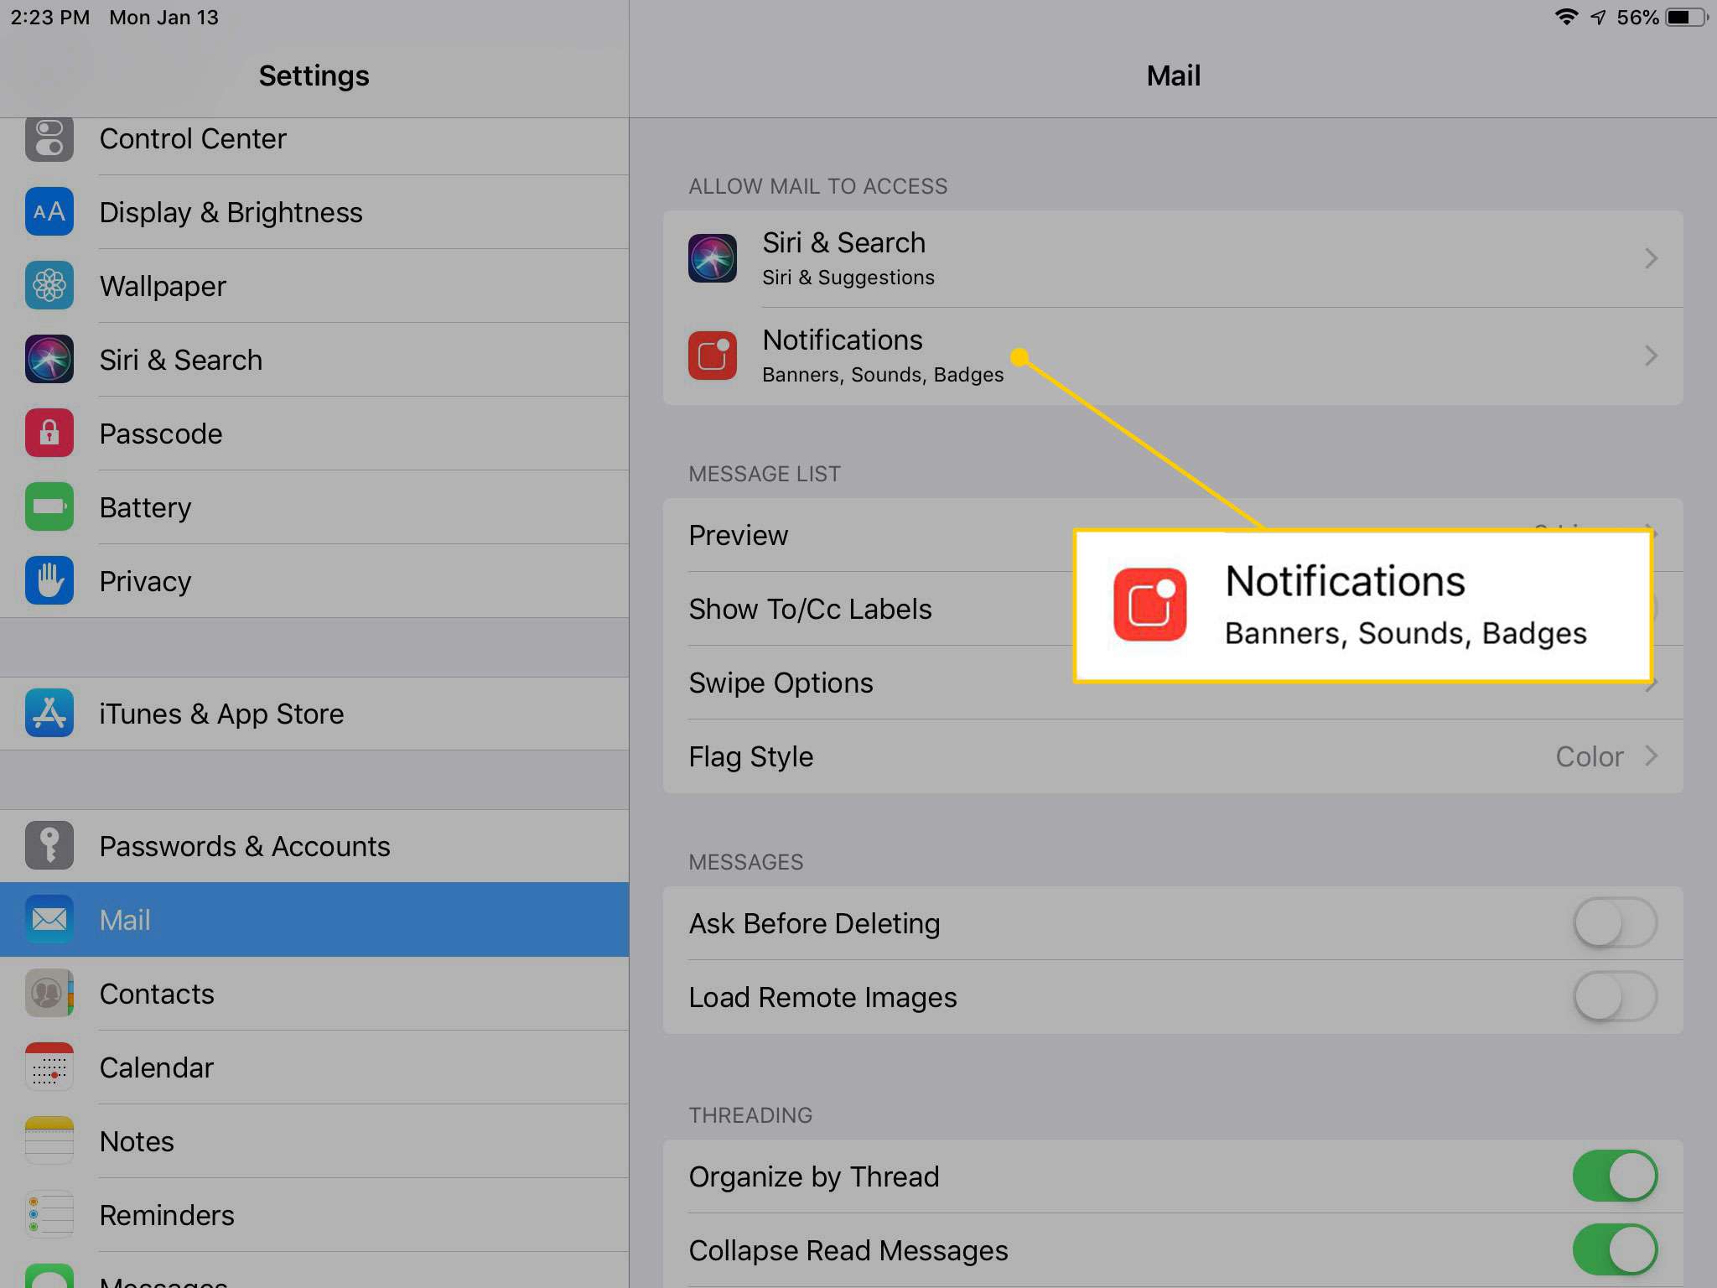The width and height of the screenshot is (1717, 1288).
Task: Select the Mail sidebar entry
Action: (x=314, y=920)
